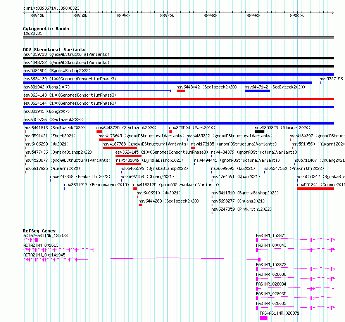This screenshot has width=345, height=322.
Task: Click red bar under nsv4182125
Action: tap(135, 189)
